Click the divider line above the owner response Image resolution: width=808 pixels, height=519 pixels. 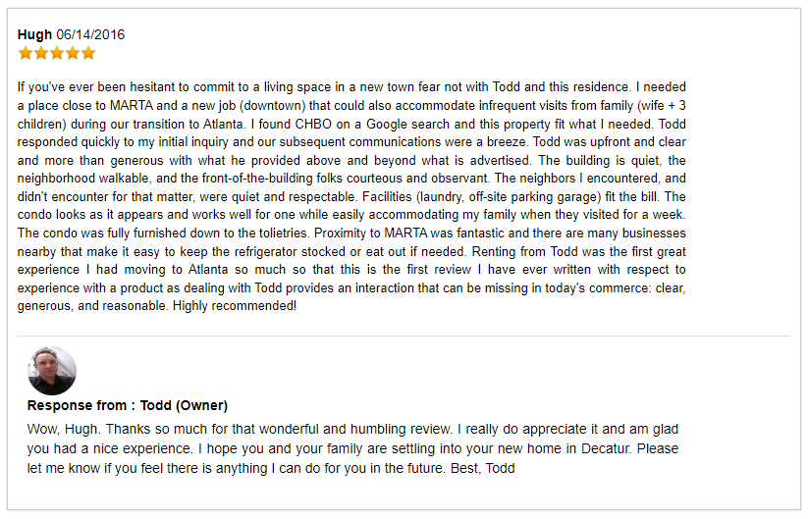404,337
